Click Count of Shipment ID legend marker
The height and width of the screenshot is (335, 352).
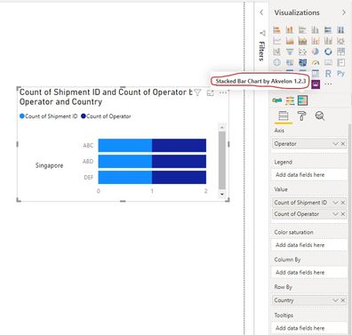point(22,116)
